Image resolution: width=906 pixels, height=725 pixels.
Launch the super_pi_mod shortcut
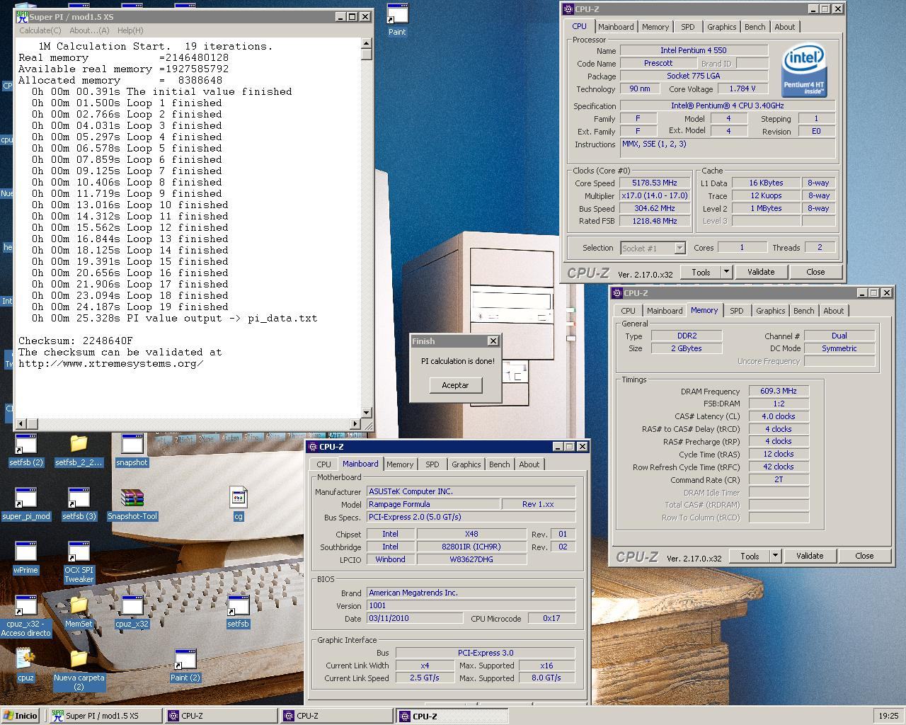pos(26,503)
